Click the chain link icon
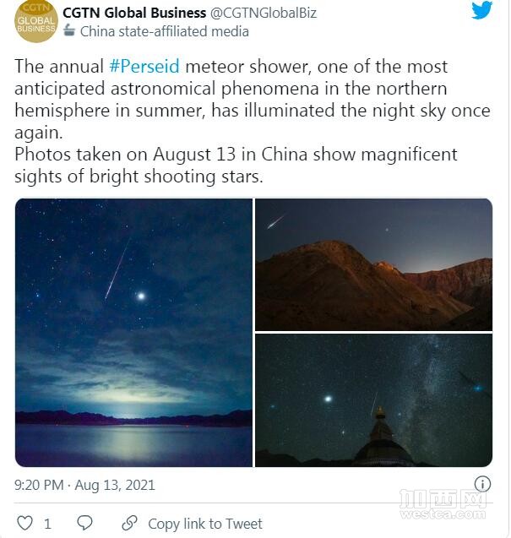This screenshot has width=511, height=538. (130, 523)
